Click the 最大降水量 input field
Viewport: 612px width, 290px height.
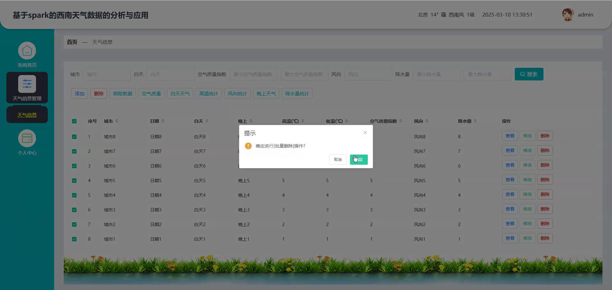click(488, 74)
